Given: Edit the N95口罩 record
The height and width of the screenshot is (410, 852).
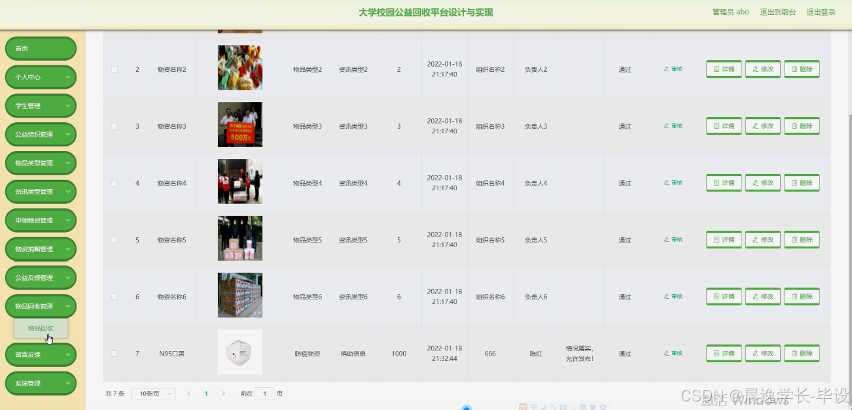Looking at the screenshot, I should pos(763,354).
